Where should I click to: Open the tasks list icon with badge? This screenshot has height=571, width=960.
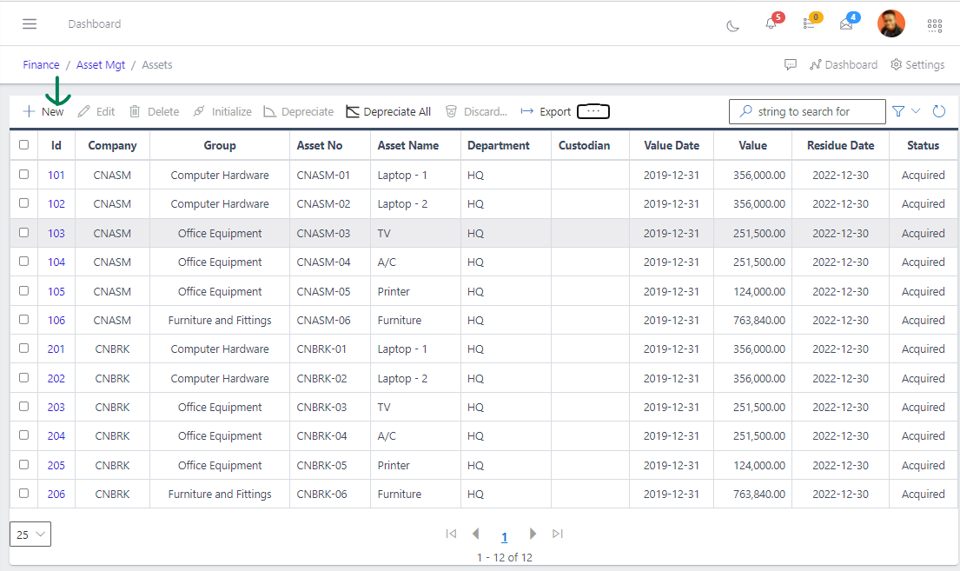(x=809, y=23)
